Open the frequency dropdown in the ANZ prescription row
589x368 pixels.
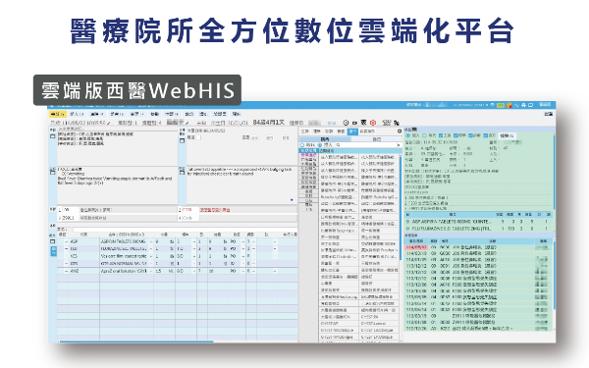(x=194, y=271)
